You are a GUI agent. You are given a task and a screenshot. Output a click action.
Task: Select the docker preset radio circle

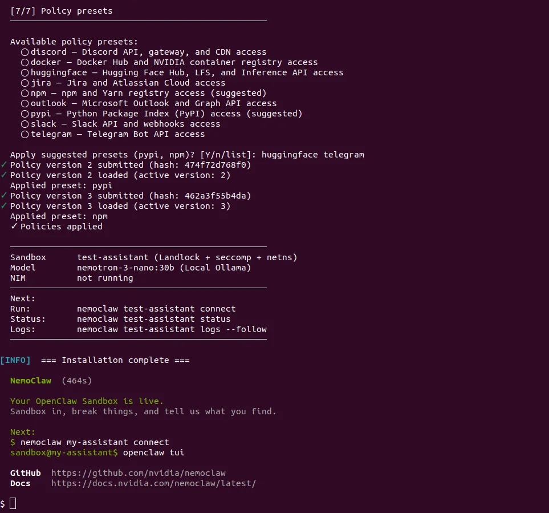[x=25, y=62]
